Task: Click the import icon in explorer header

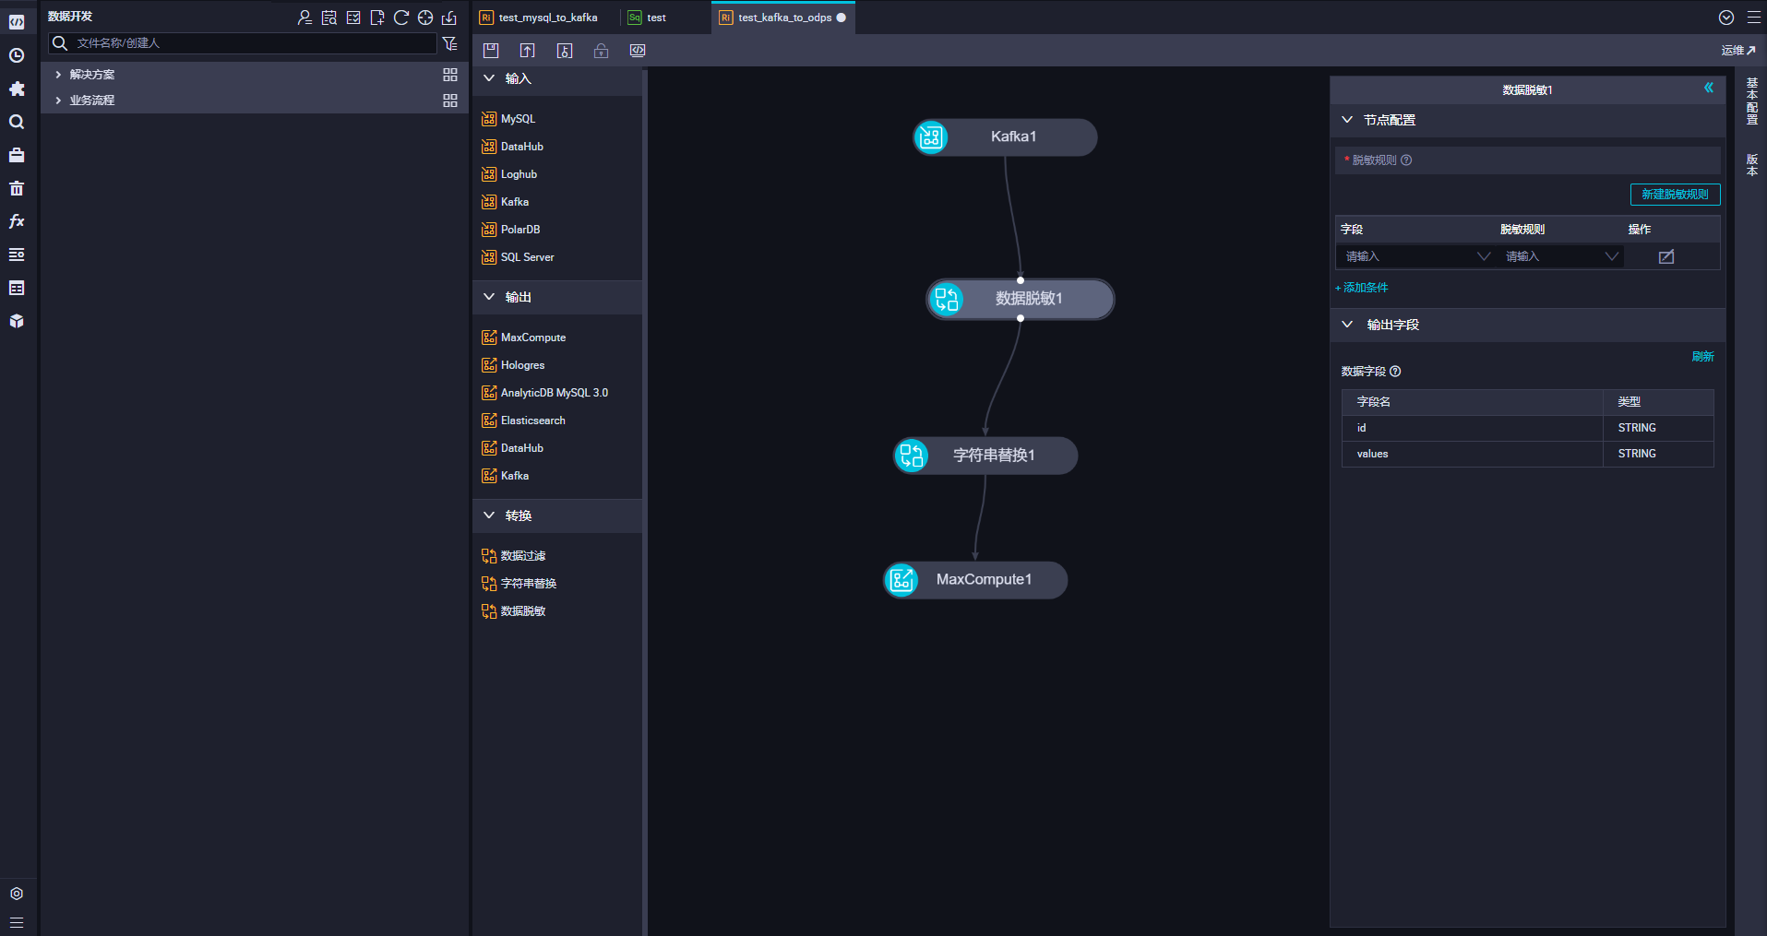Action: (x=449, y=18)
